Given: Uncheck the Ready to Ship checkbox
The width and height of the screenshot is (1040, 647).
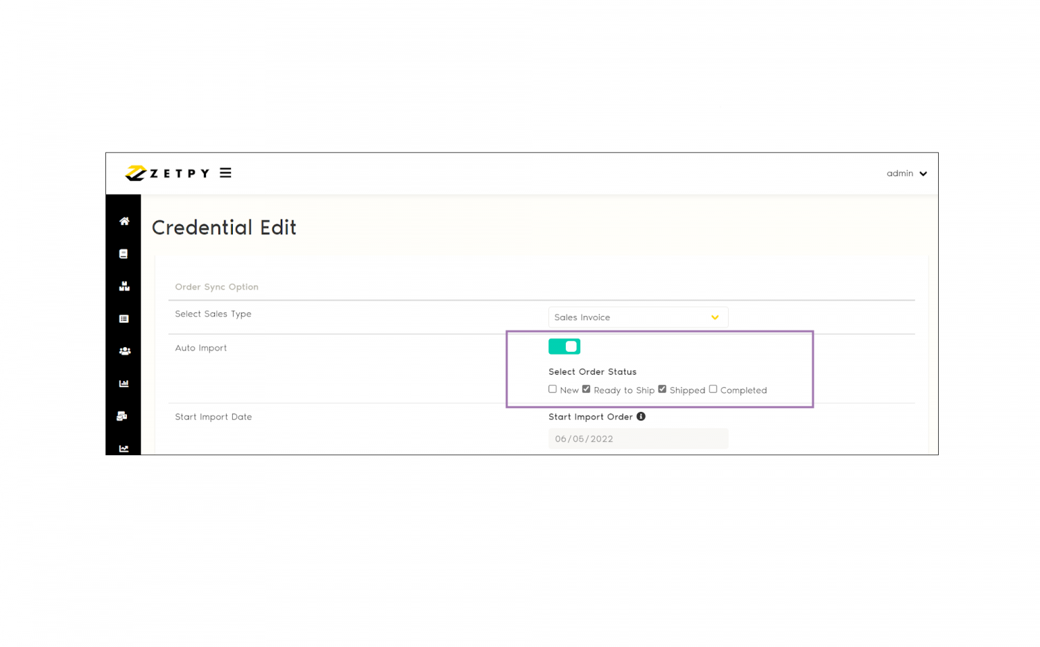Looking at the screenshot, I should 587,389.
